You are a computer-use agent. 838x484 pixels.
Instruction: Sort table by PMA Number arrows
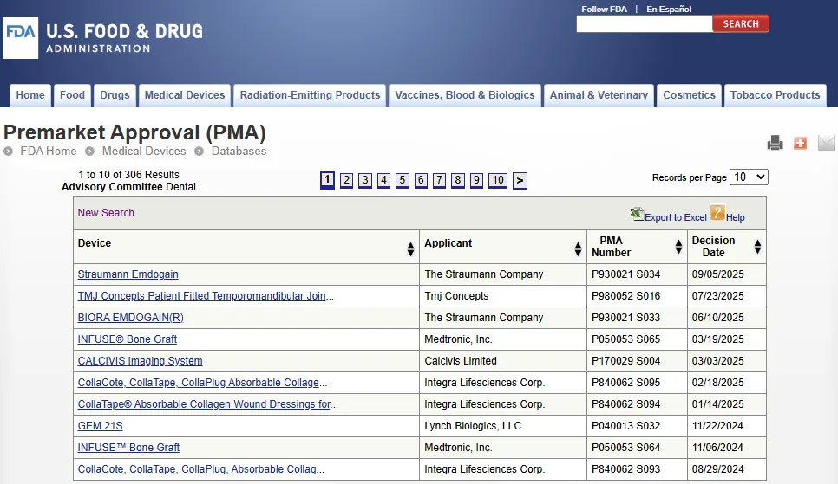point(678,247)
